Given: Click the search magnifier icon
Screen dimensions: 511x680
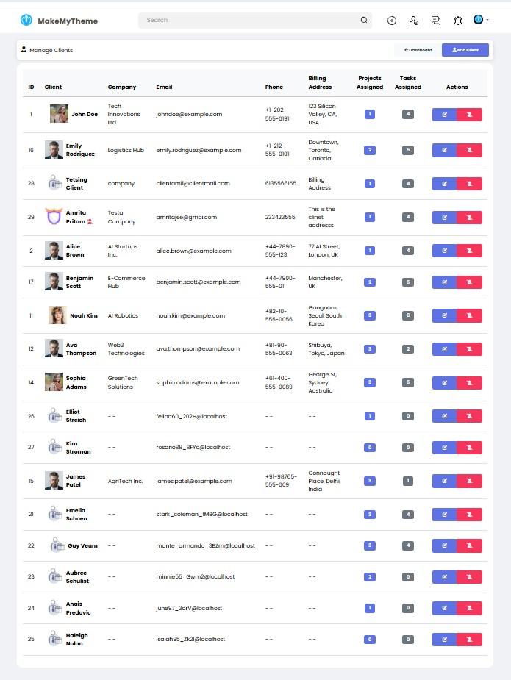Looking at the screenshot, I should [x=364, y=20].
